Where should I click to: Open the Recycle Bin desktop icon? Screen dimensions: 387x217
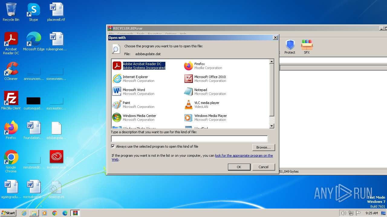tap(11, 12)
